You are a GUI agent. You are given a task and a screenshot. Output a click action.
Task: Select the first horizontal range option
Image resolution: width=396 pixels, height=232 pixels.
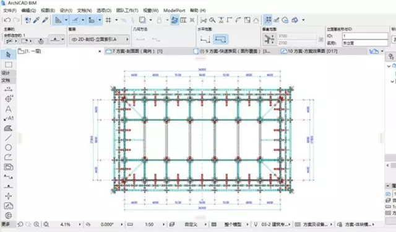pyautogui.click(x=205, y=39)
